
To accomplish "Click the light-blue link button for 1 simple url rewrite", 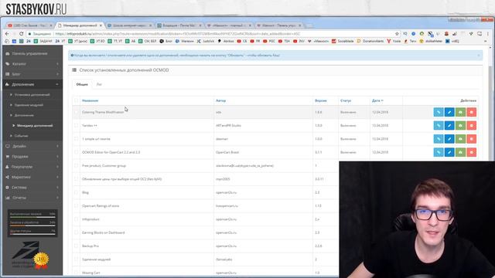I will point(439,139).
